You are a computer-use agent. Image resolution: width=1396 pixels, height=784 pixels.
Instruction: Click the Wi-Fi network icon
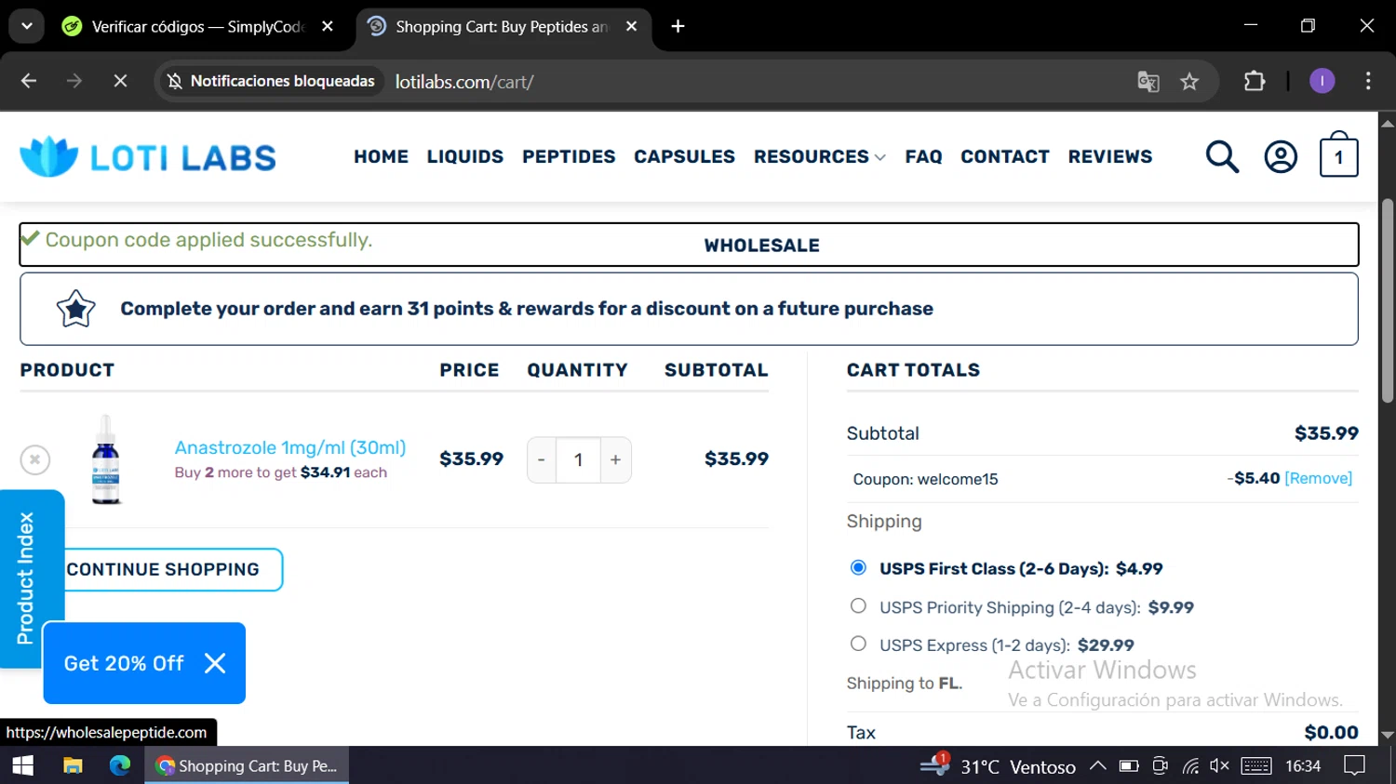tap(1190, 765)
